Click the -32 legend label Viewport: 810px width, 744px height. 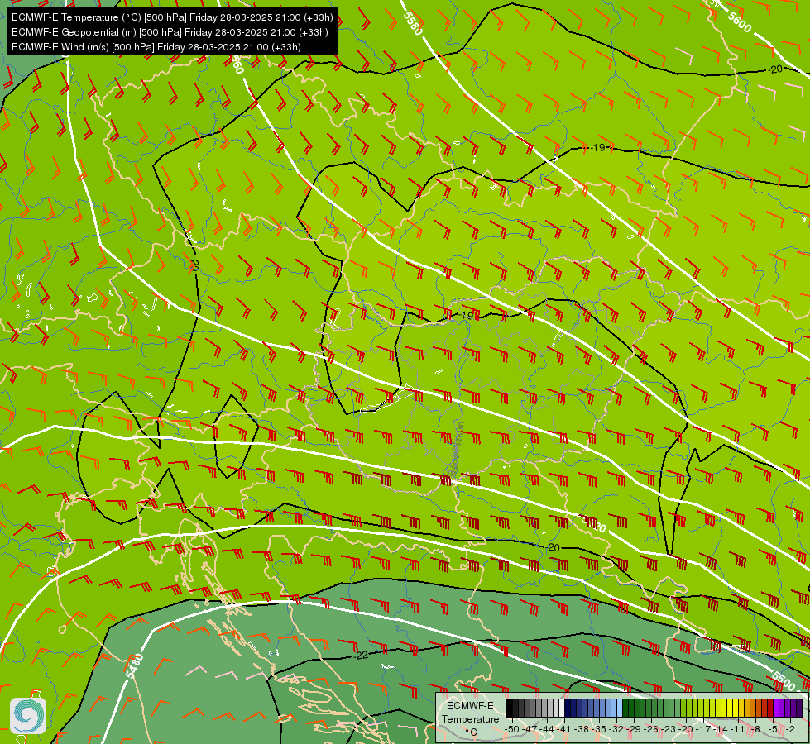[x=616, y=729]
